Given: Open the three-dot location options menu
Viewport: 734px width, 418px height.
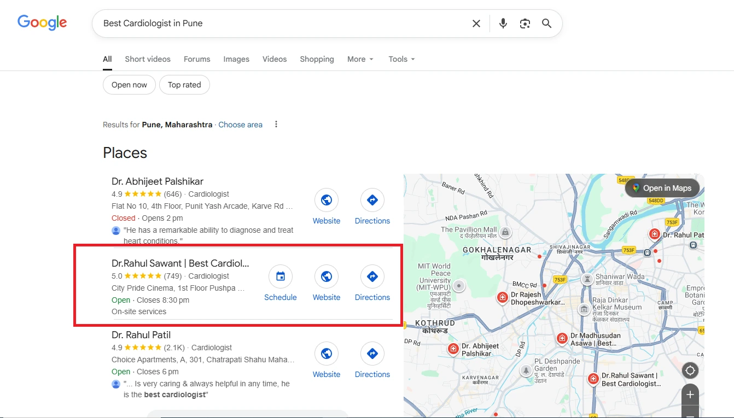Looking at the screenshot, I should pos(276,125).
